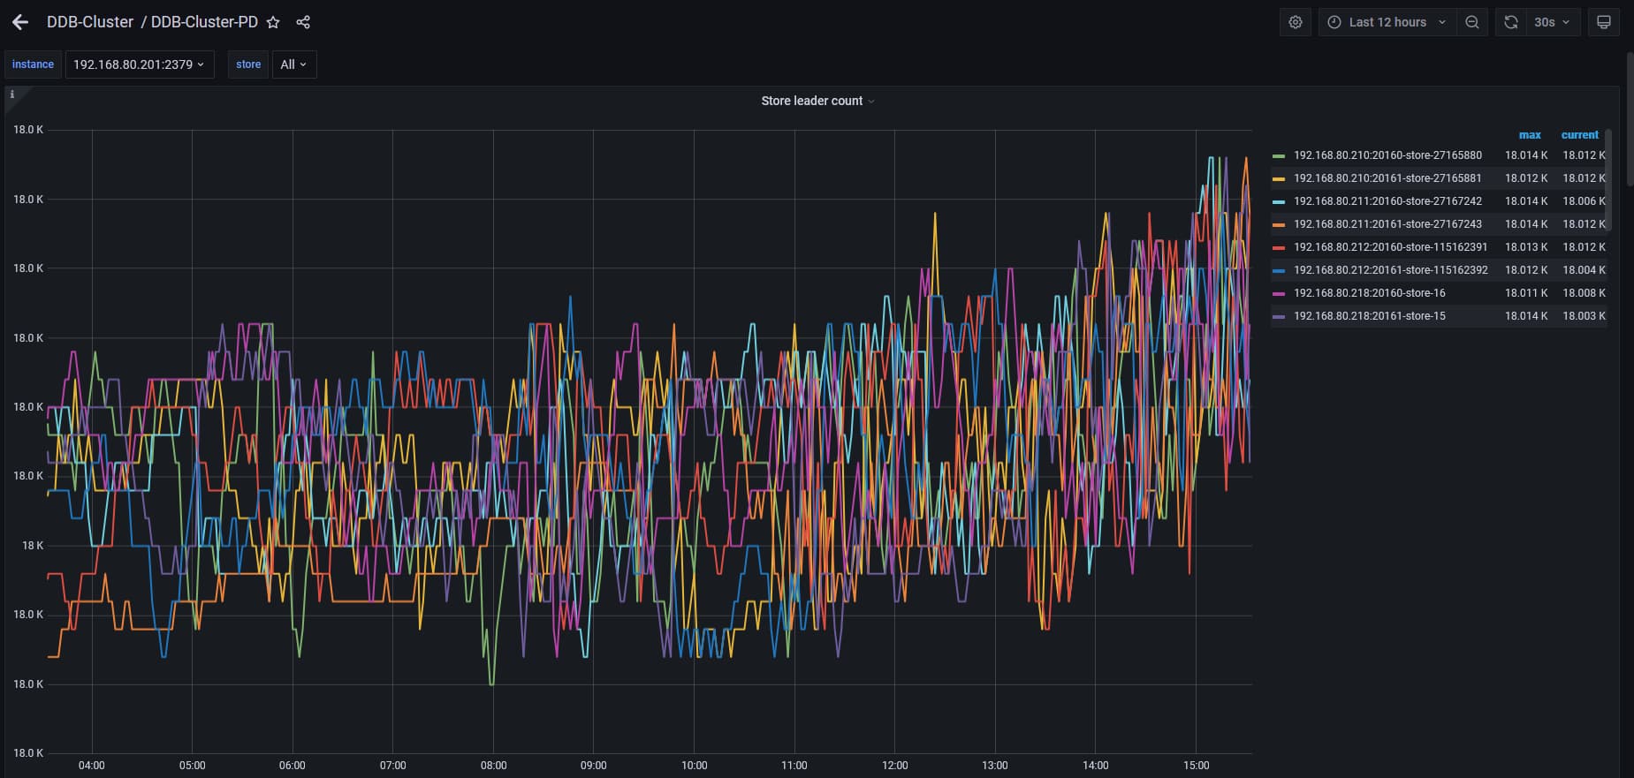Sort legend by current column
Image resolution: width=1634 pixels, height=778 pixels.
coord(1579,135)
